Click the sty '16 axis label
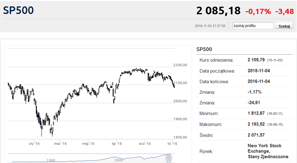 point(34,144)
